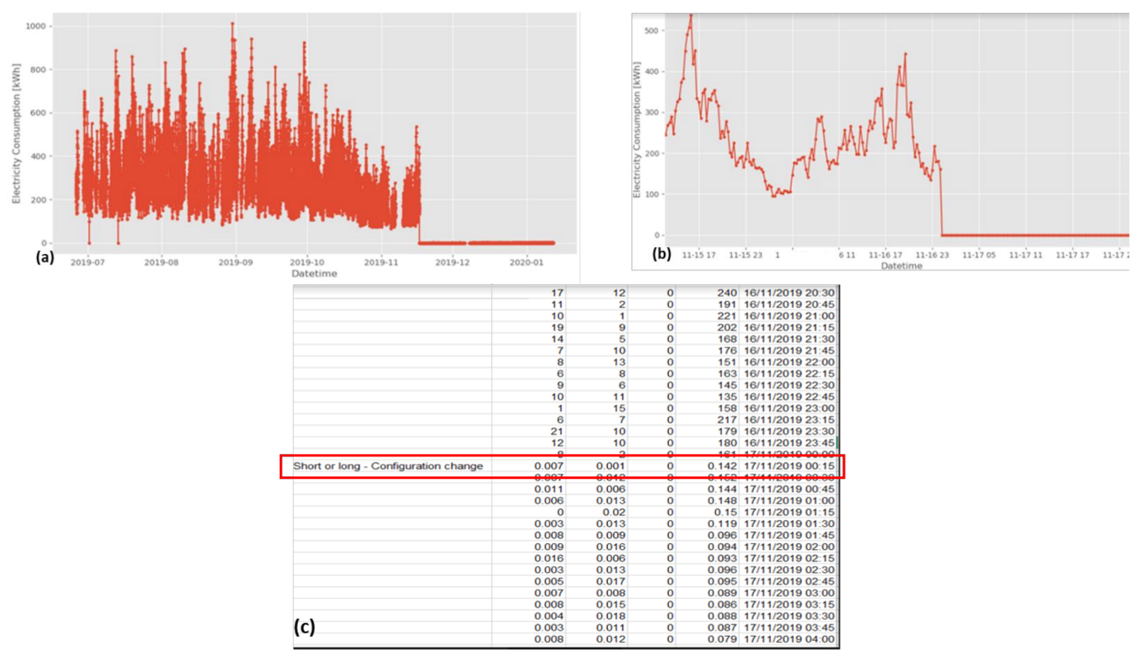The width and height of the screenshot is (1147, 665).
Task: Click the 0.142 value in highlighted row
Action: click(x=720, y=466)
